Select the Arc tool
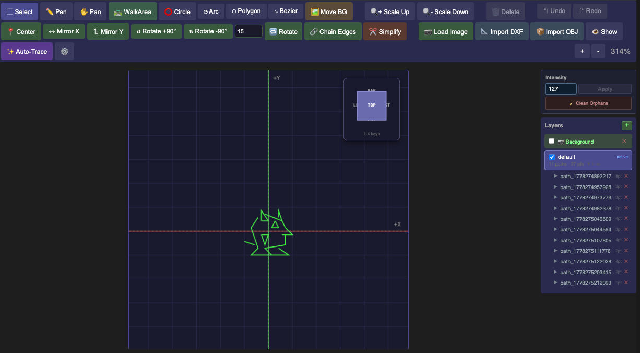The width and height of the screenshot is (640, 353). [x=211, y=11]
